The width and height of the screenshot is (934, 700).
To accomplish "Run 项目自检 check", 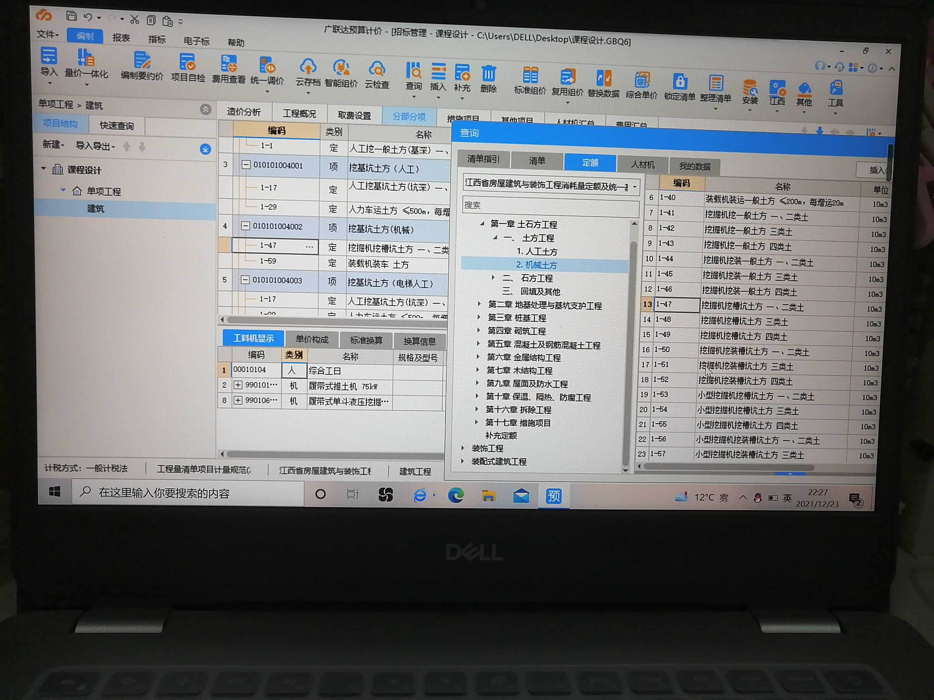I will coord(188,68).
